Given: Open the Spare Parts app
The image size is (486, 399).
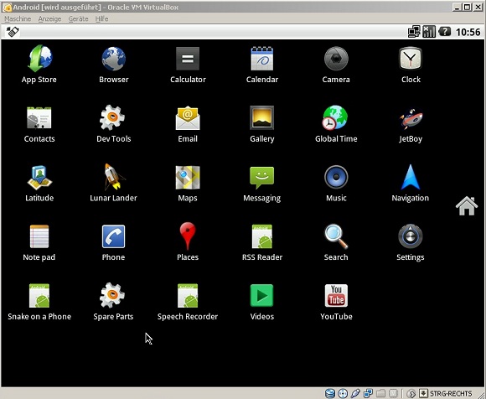Looking at the screenshot, I should (113, 302).
